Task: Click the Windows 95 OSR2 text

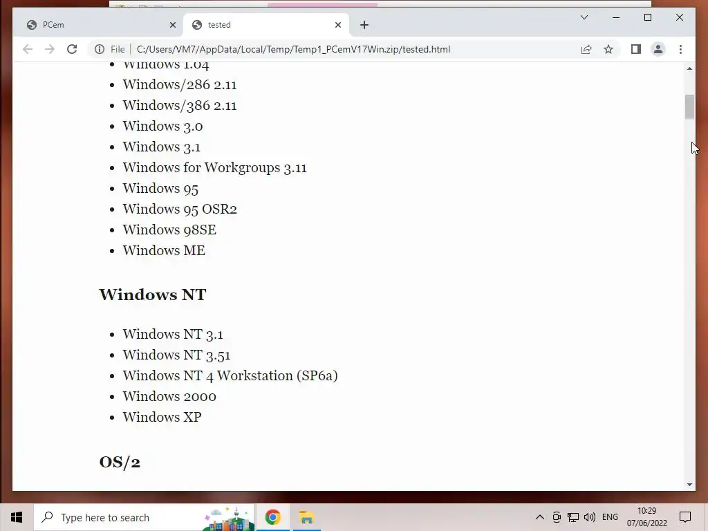Action: pos(180,209)
